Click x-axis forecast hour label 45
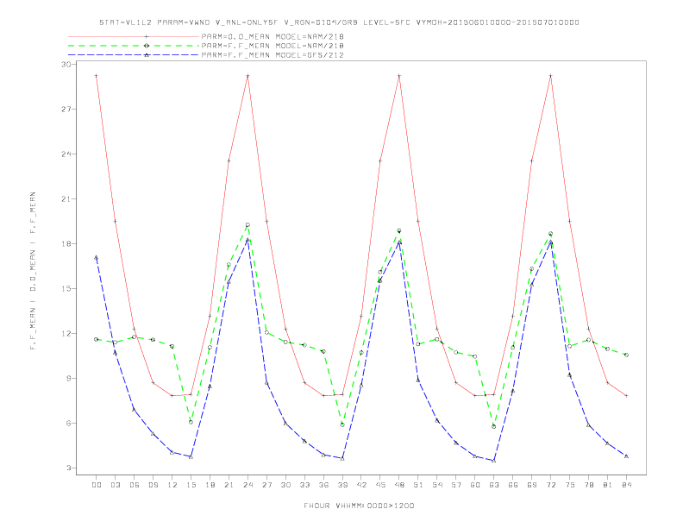Screen dimensions: 683x528 380,485
